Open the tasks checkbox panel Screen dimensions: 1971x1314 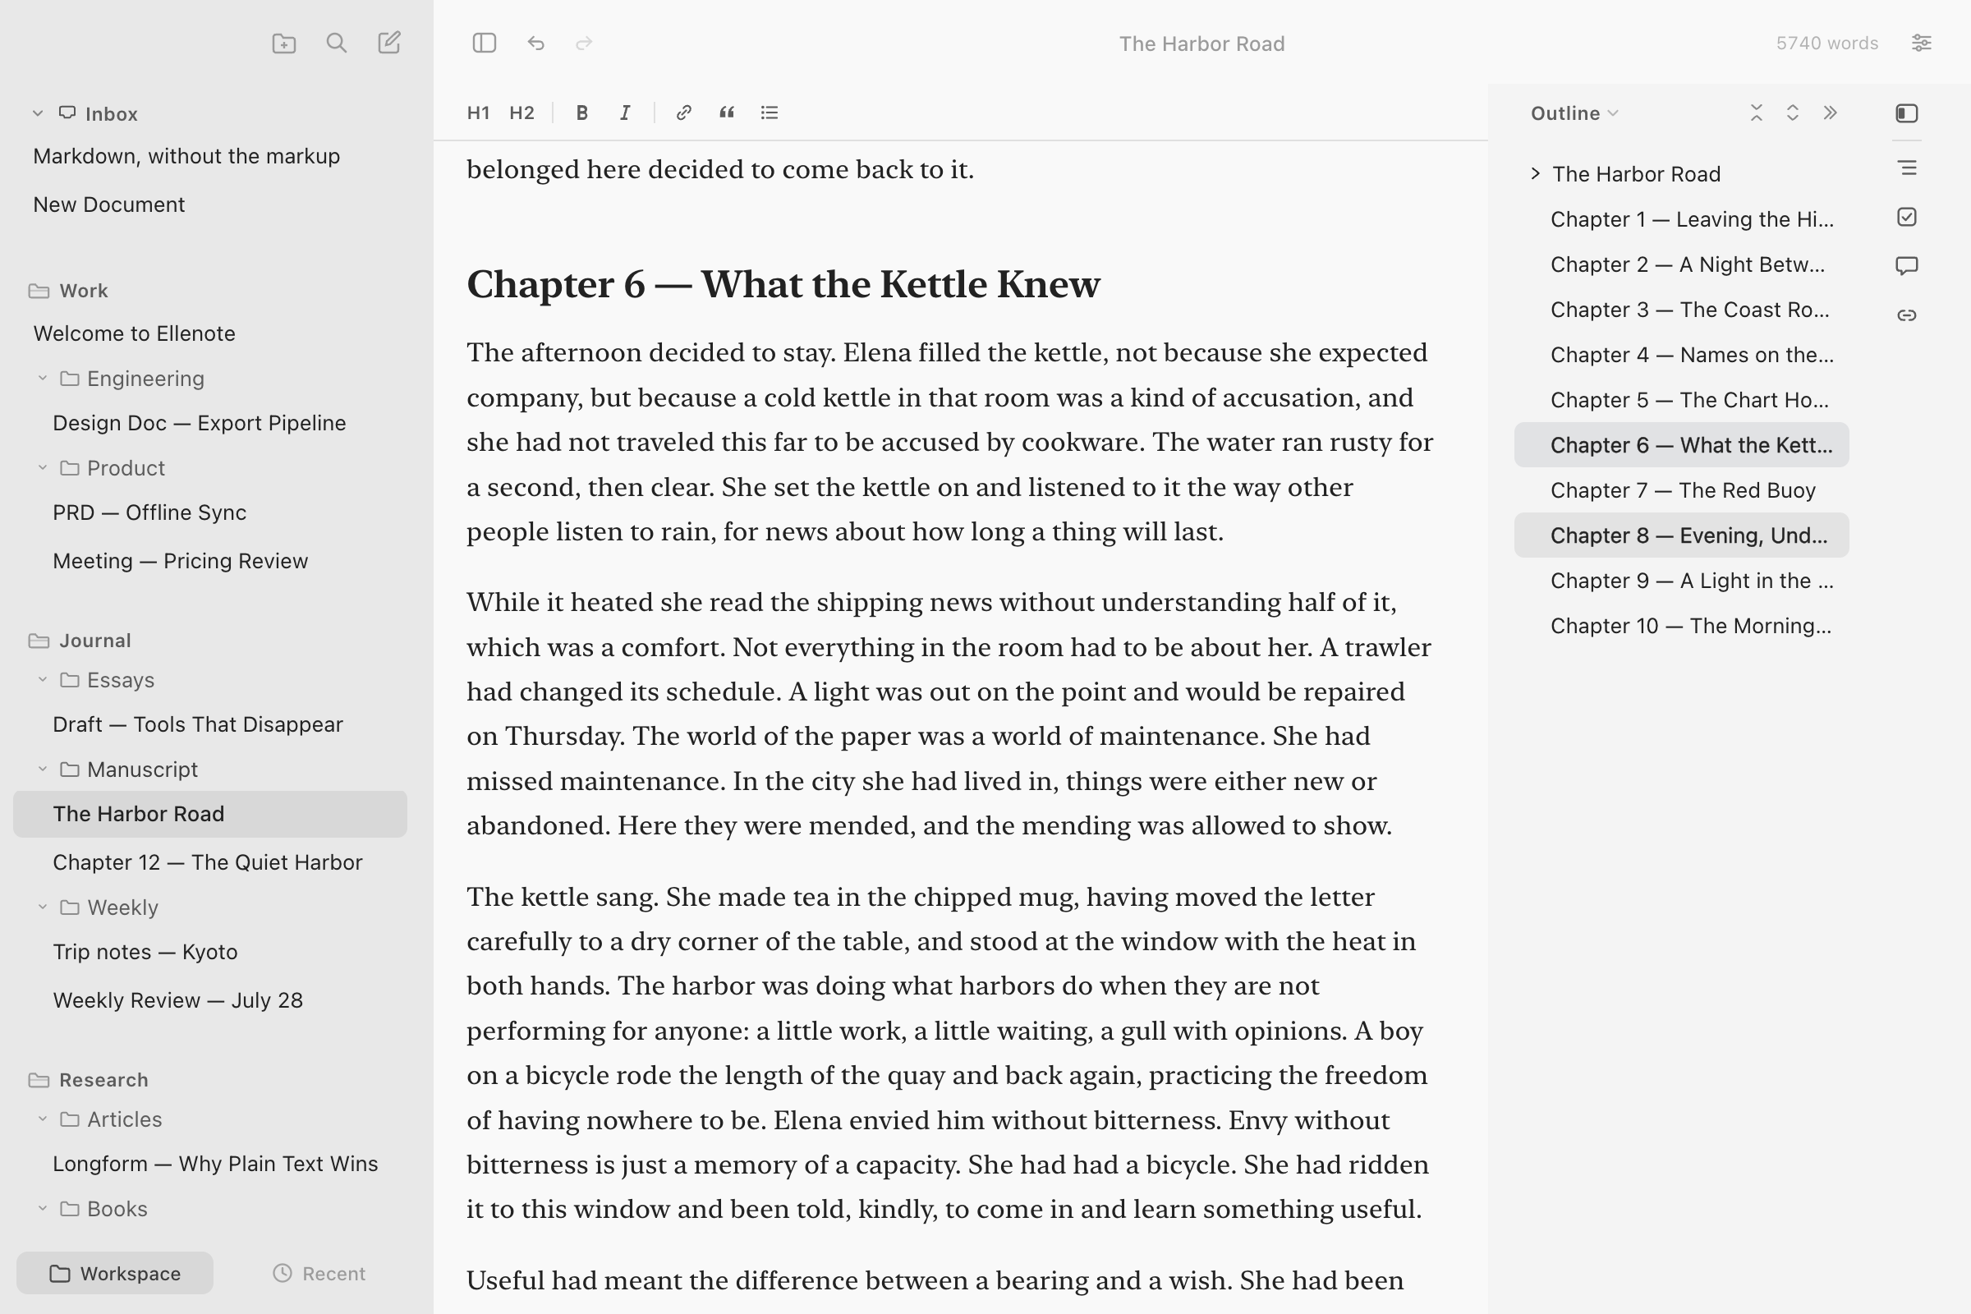pyautogui.click(x=1906, y=218)
